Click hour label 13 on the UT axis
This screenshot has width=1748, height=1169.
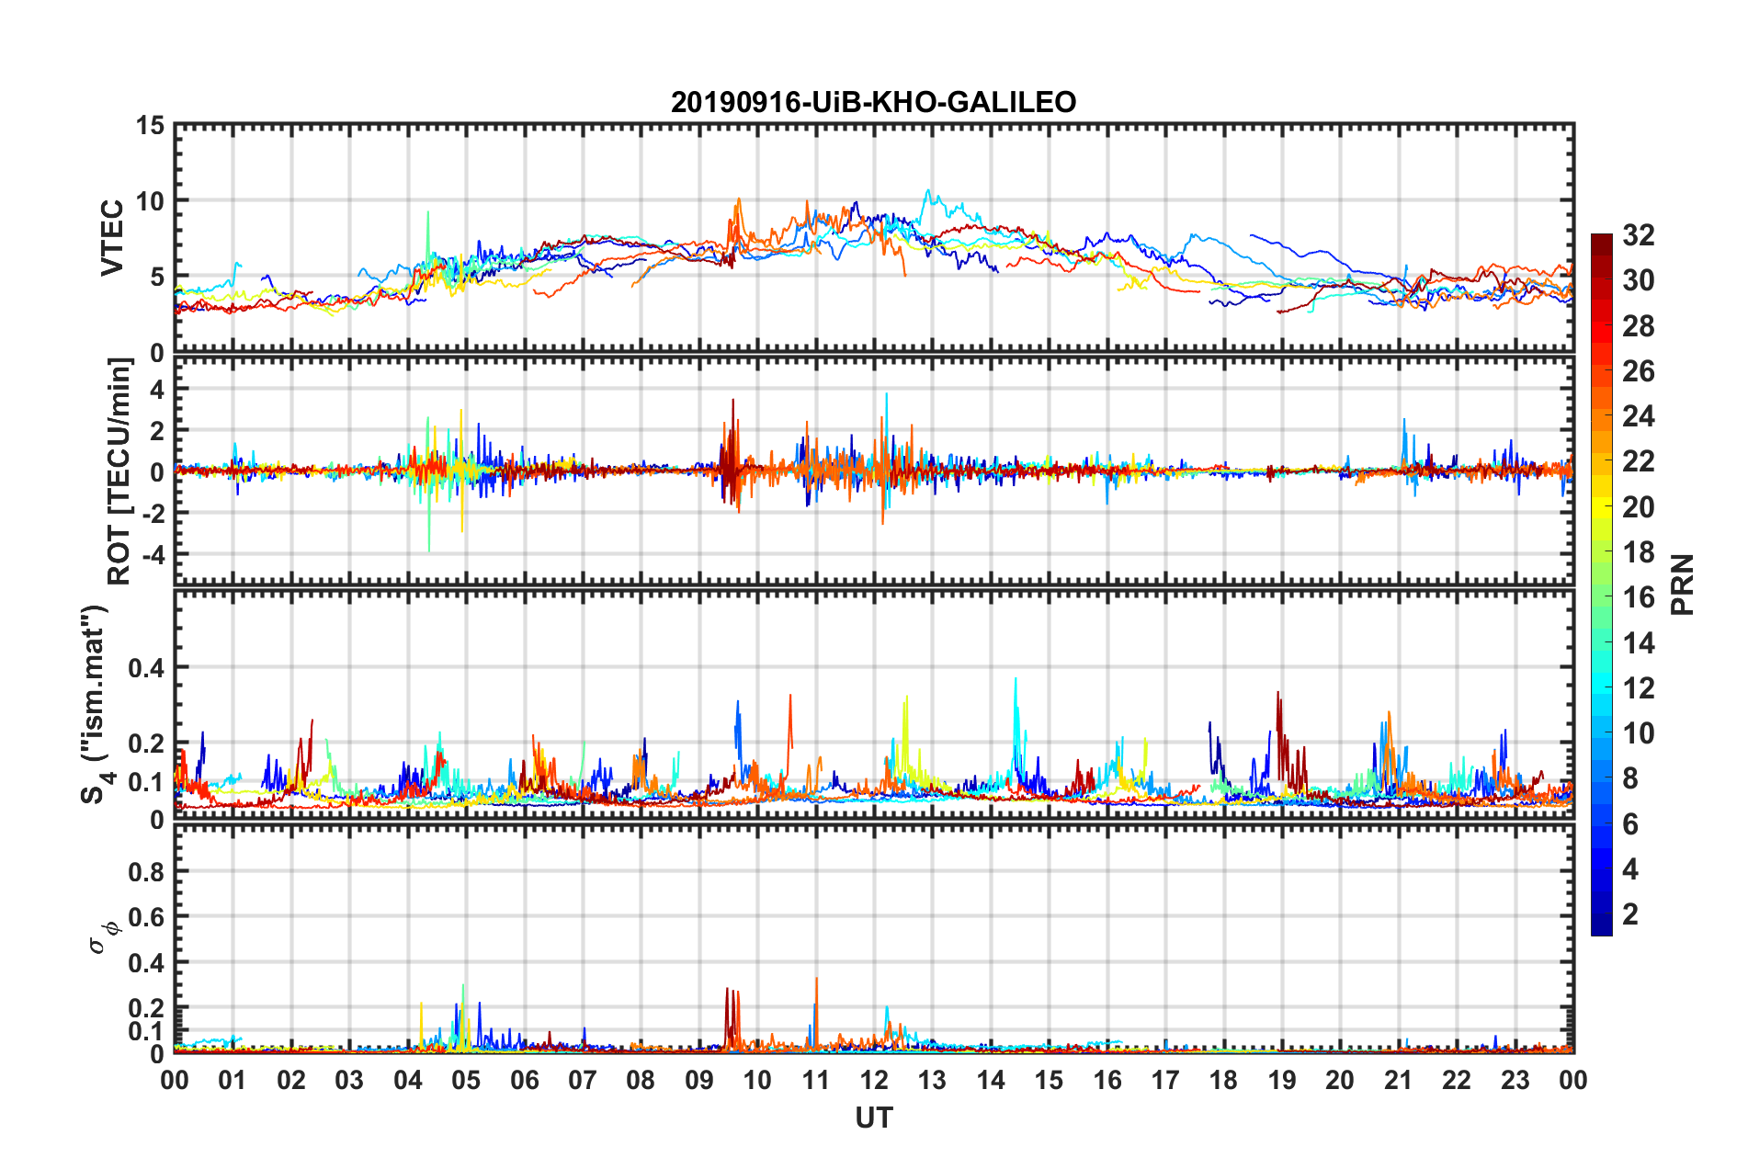[x=932, y=1080]
